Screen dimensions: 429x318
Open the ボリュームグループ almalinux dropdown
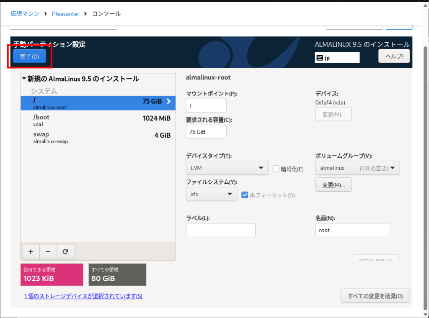(x=357, y=168)
